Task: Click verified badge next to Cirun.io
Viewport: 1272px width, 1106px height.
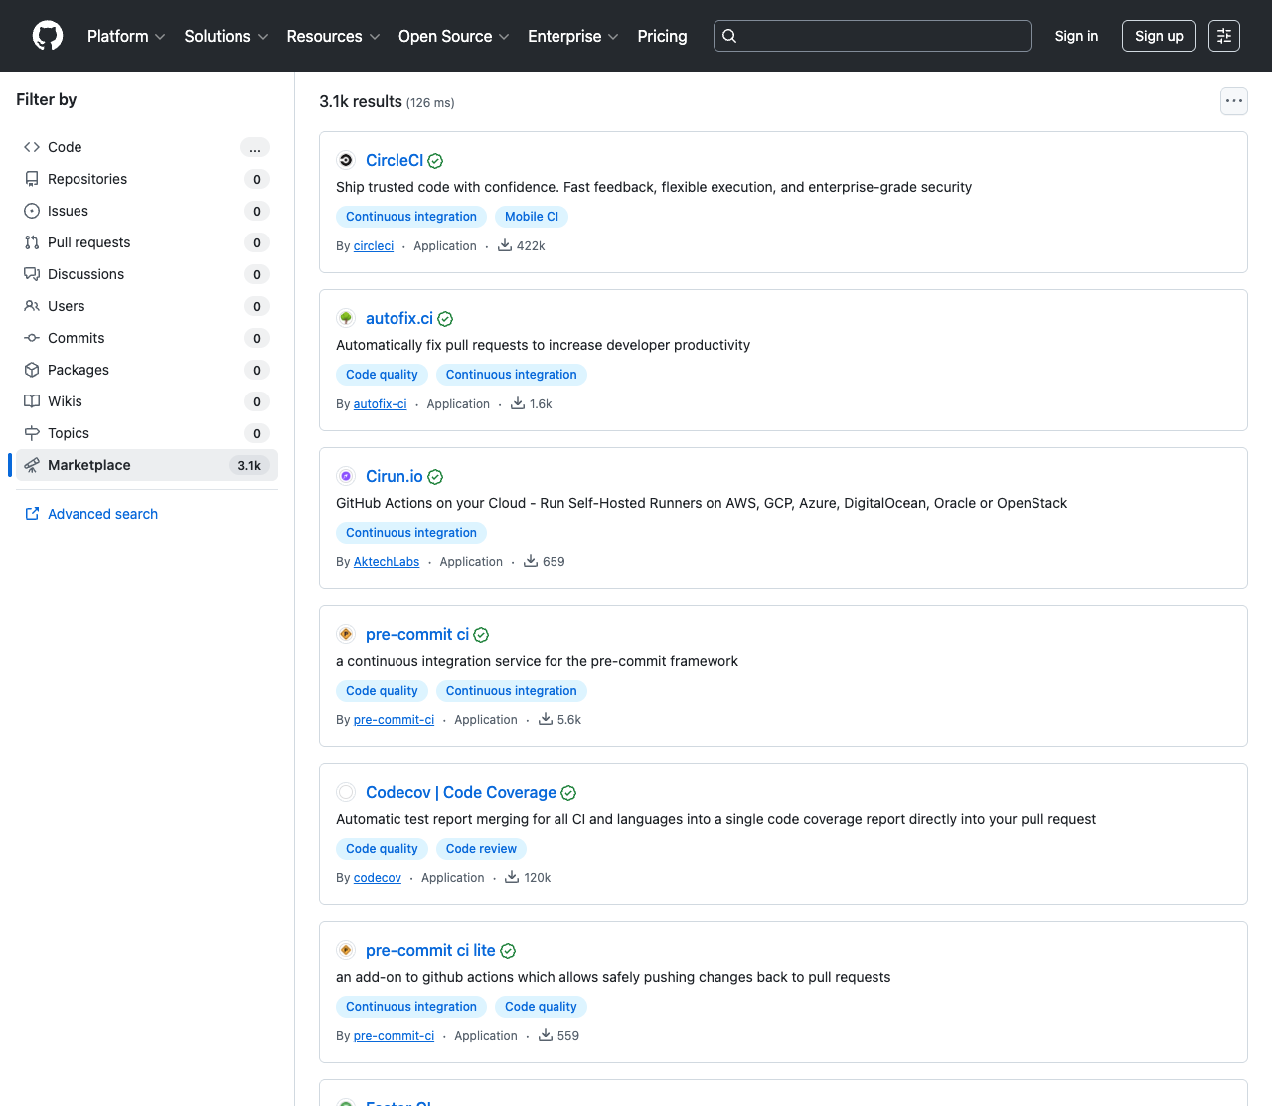Action: point(435,477)
